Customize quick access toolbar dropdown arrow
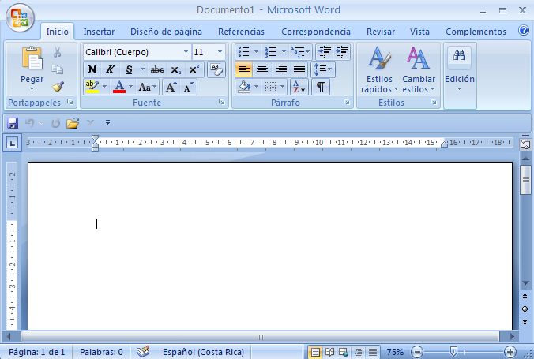 point(107,122)
